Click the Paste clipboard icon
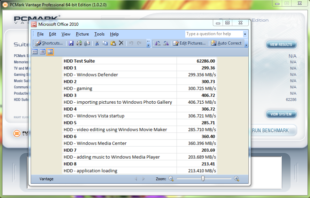The width and height of the screenshot is (310, 198). (113, 43)
